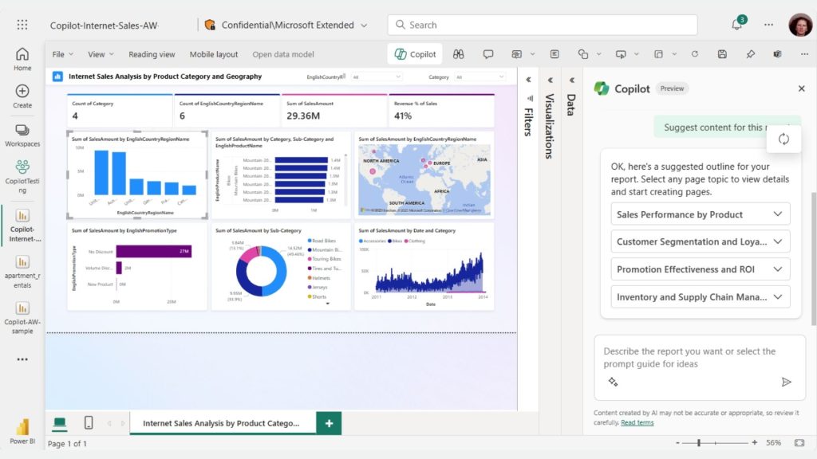Open the toolbar more options ellipsis
This screenshot has width=817, height=459.
point(804,54)
